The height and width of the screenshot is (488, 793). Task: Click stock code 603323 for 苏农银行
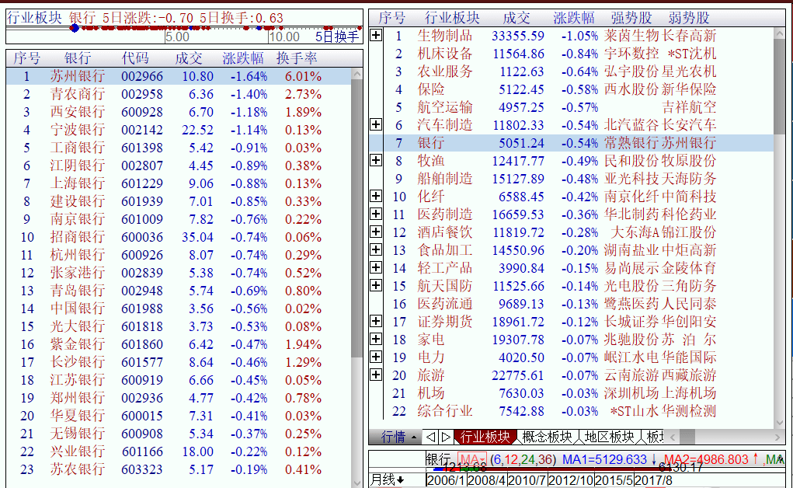tap(142, 470)
